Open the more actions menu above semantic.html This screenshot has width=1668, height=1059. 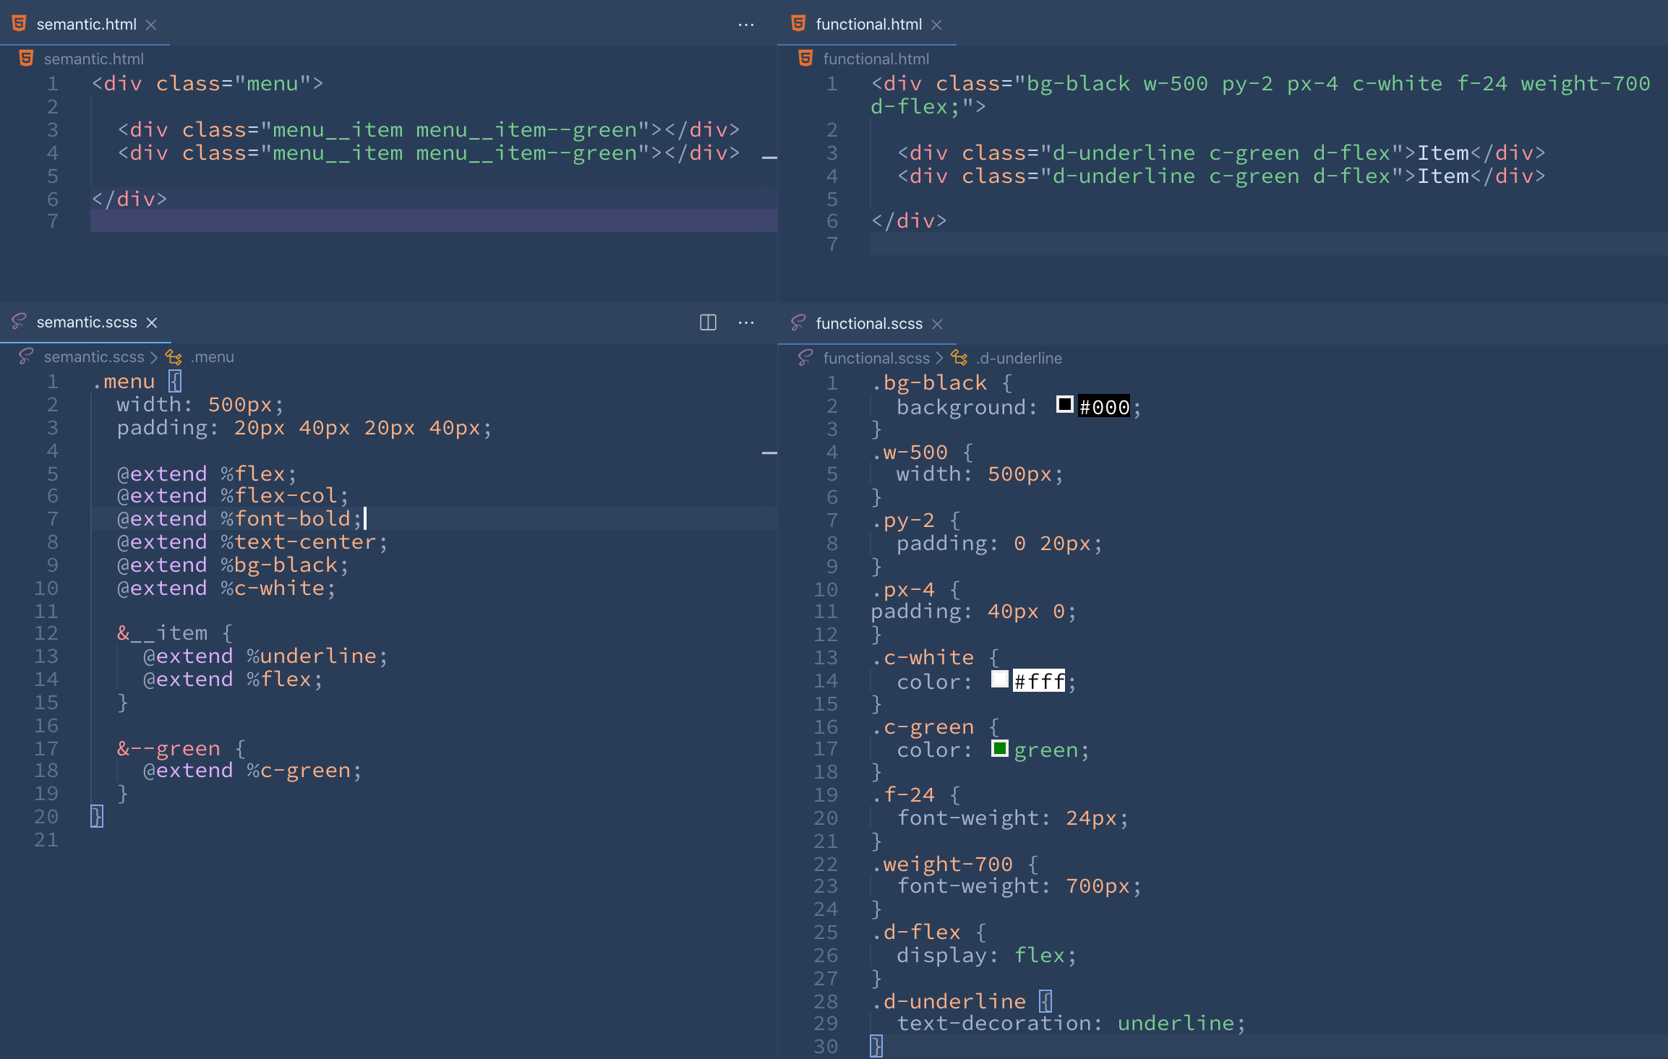coord(746,25)
